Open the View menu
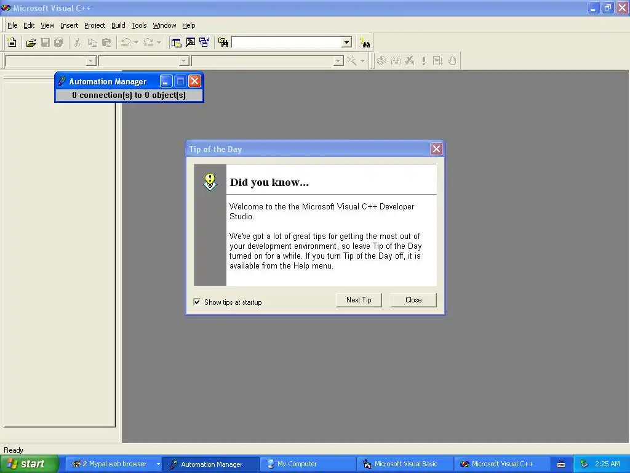 point(47,25)
